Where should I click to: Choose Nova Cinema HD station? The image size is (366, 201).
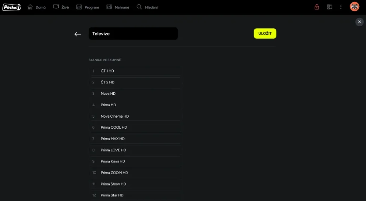point(135,116)
